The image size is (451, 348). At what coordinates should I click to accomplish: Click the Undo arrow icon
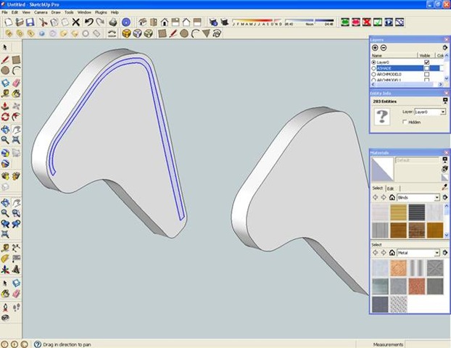88,22
